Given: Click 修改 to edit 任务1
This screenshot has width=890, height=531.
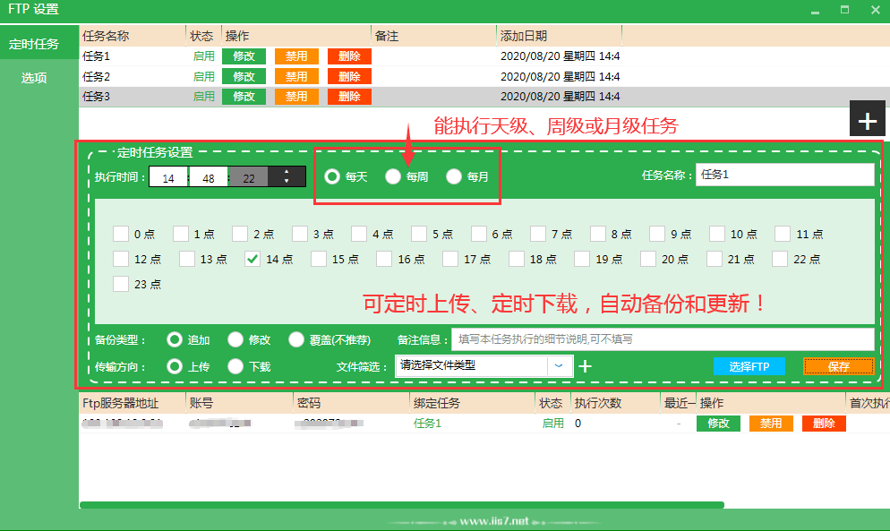Looking at the screenshot, I should tap(243, 56).
